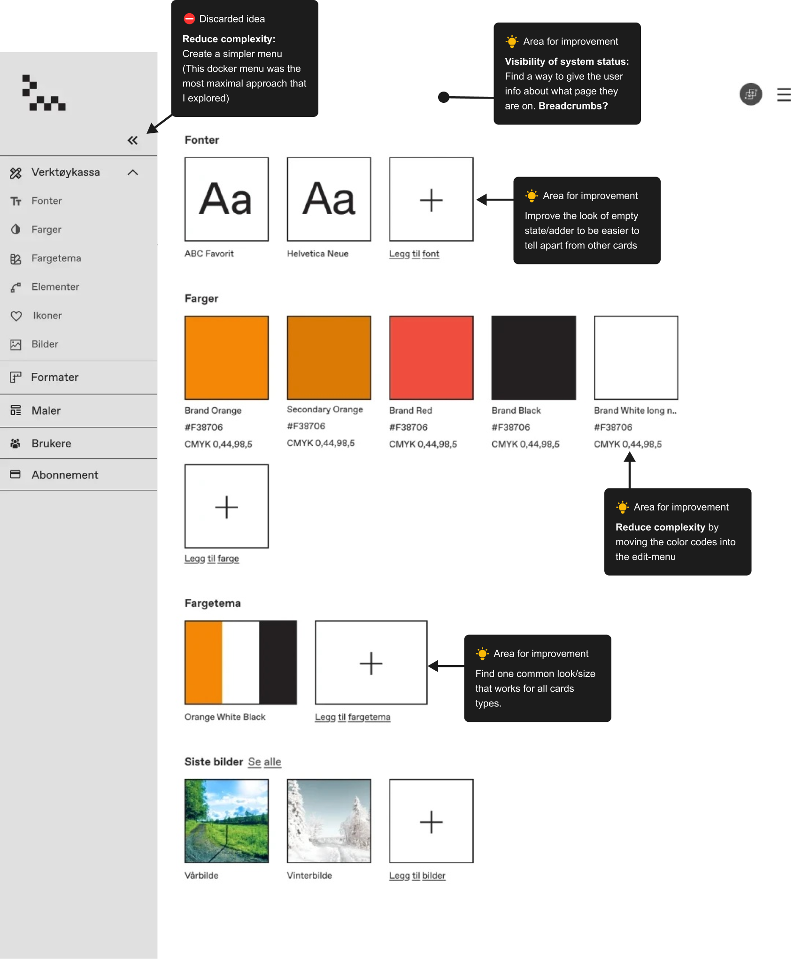Screen dimensions: 810x959
Task: Select the Brand Red color swatch
Action: (431, 357)
